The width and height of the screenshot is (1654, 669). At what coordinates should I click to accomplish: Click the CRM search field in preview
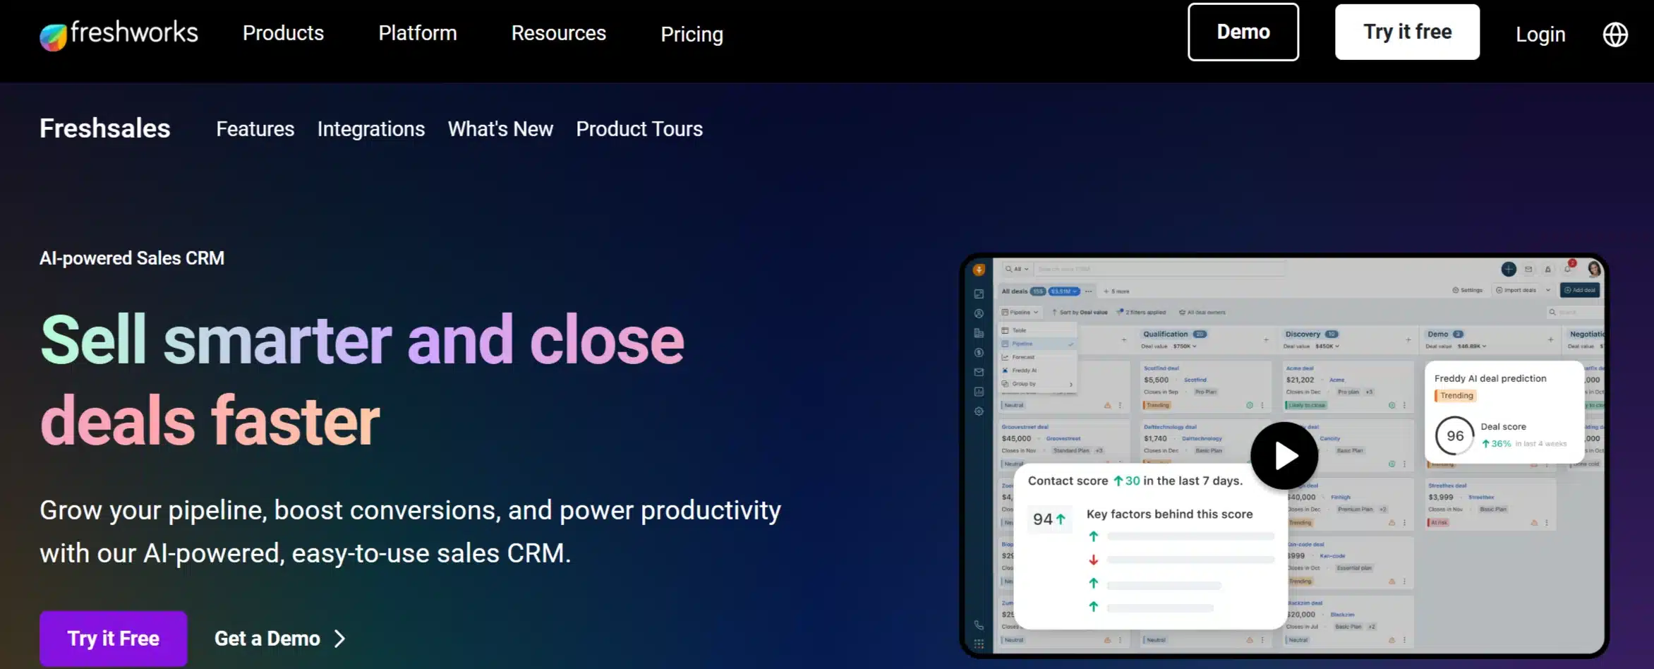[x=1159, y=269]
